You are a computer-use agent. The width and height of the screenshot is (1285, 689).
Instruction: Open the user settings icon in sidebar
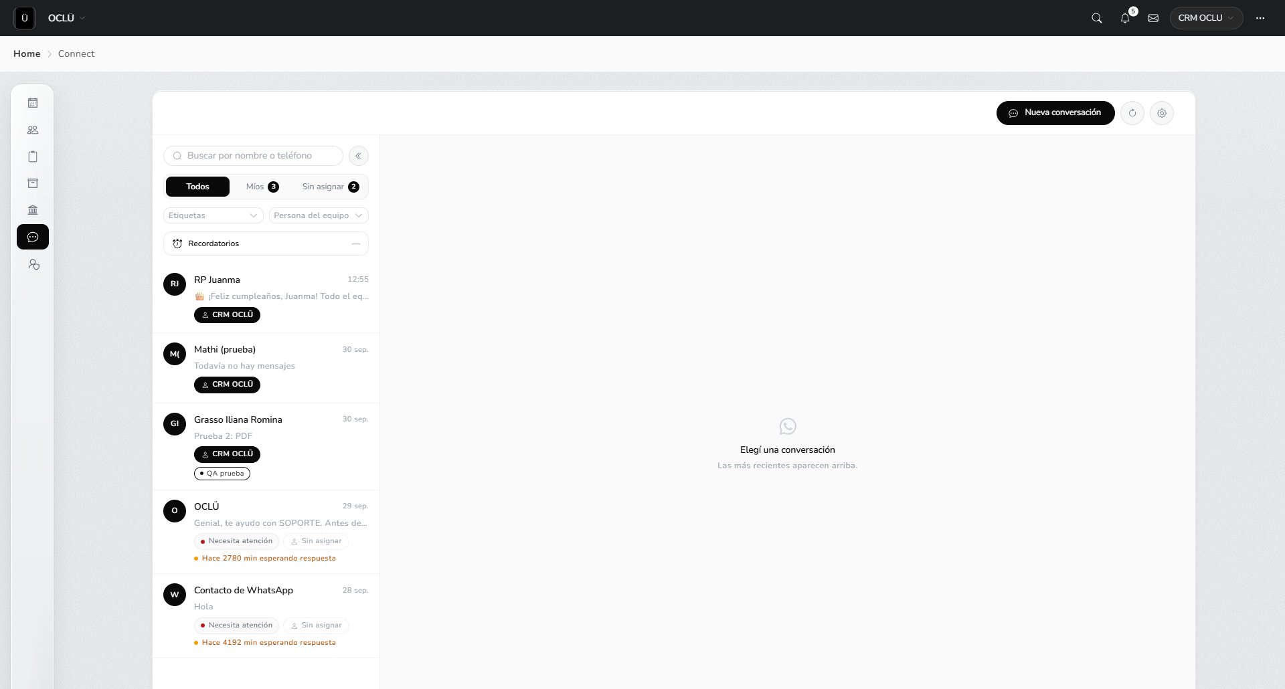33,265
